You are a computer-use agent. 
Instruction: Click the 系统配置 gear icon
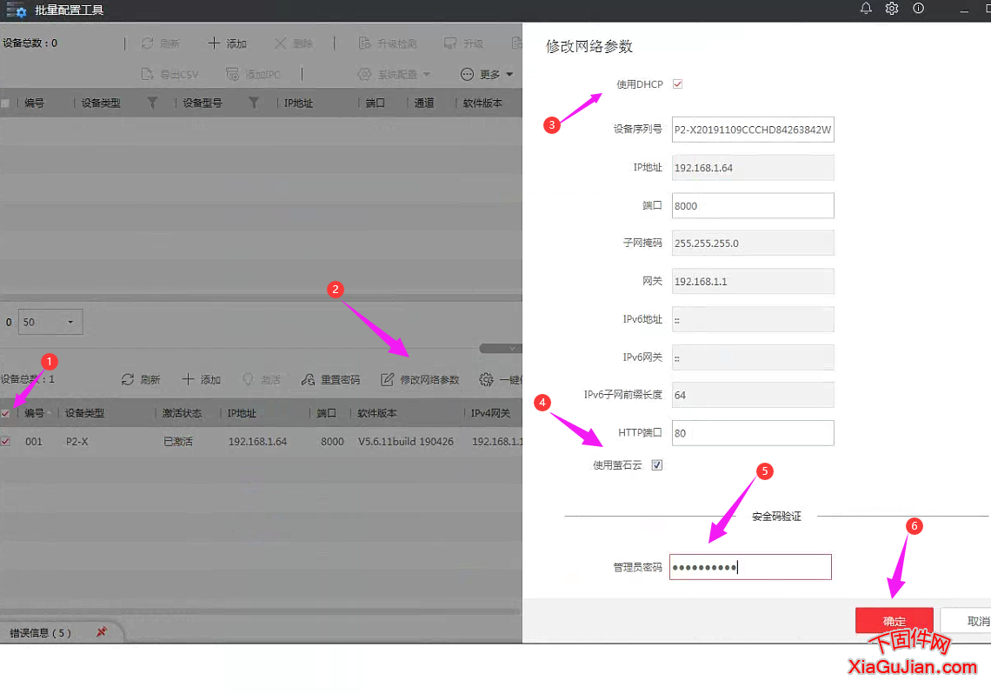click(364, 74)
